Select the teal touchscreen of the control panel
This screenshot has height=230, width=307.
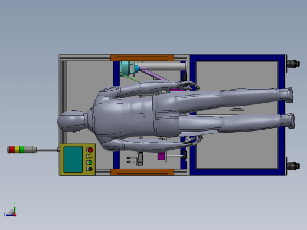(73, 159)
